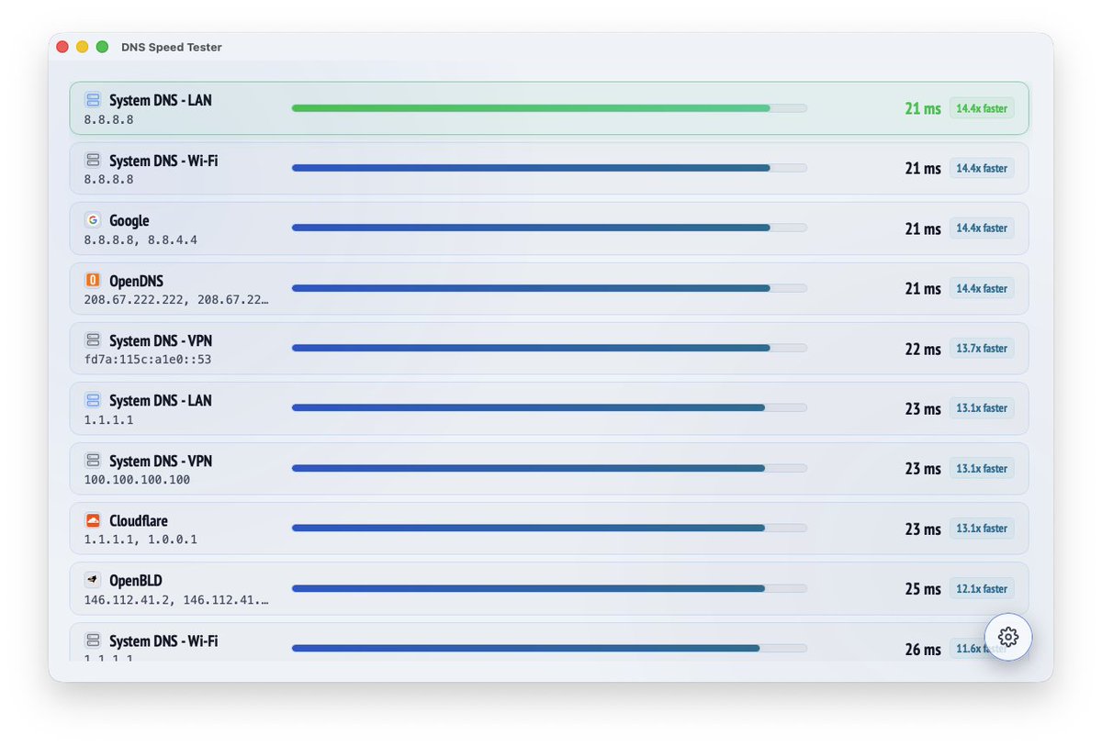Select the 'OpenBLD' provider name
The width and height of the screenshot is (1102, 746).
tap(136, 580)
